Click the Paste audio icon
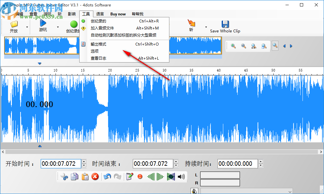324x194 pixels. tap(85, 176)
